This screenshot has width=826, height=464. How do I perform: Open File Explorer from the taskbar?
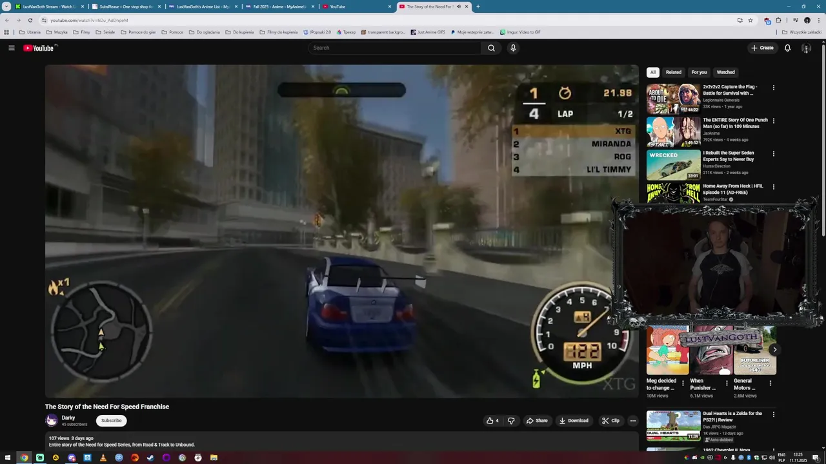point(214,458)
